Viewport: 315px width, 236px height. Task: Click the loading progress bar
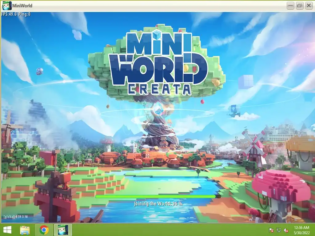pos(158,197)
